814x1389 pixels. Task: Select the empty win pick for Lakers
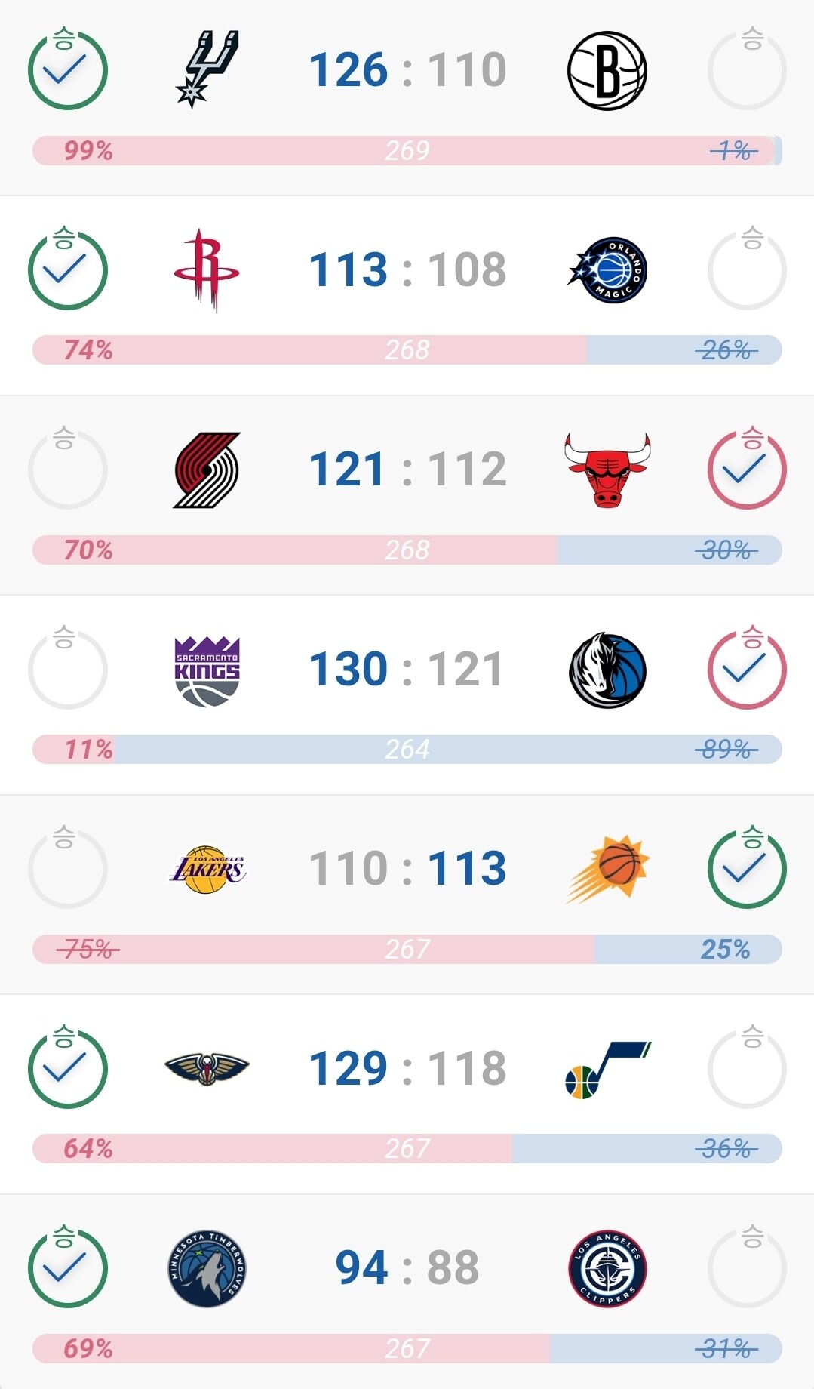point(68,867)
